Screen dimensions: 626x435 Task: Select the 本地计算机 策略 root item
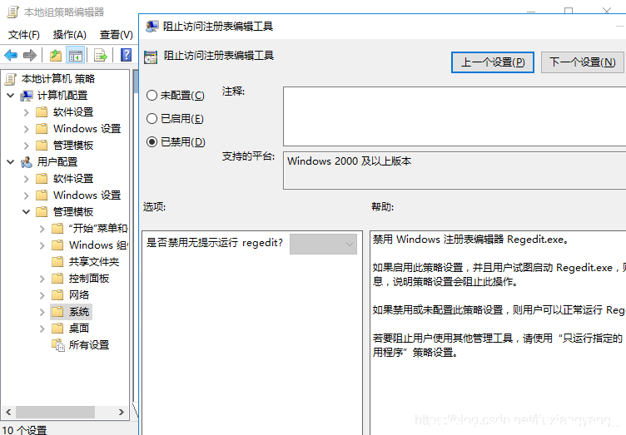coord(58,79)
